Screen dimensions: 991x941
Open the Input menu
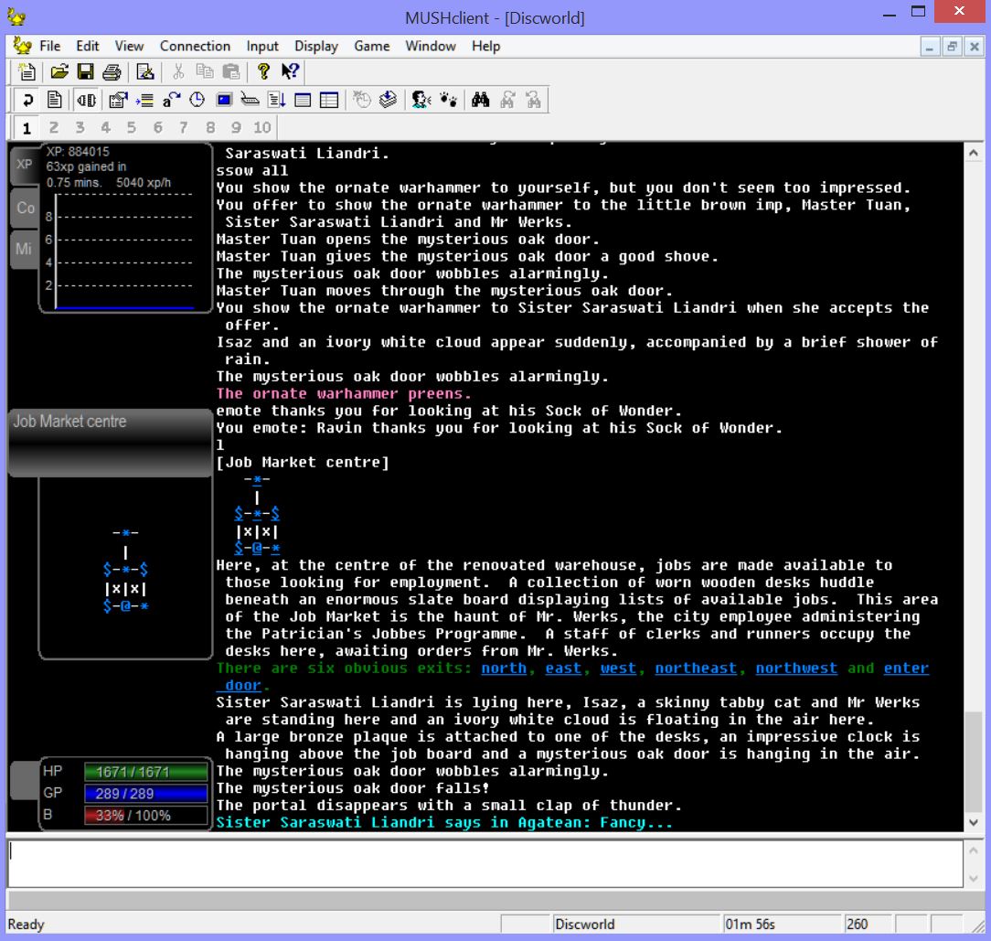(262, 46)
